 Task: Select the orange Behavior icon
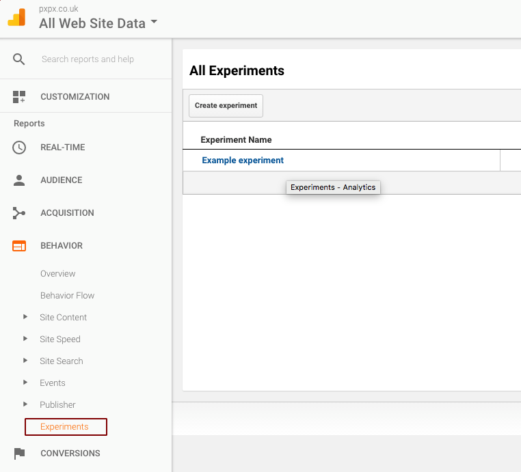[19, 246]
